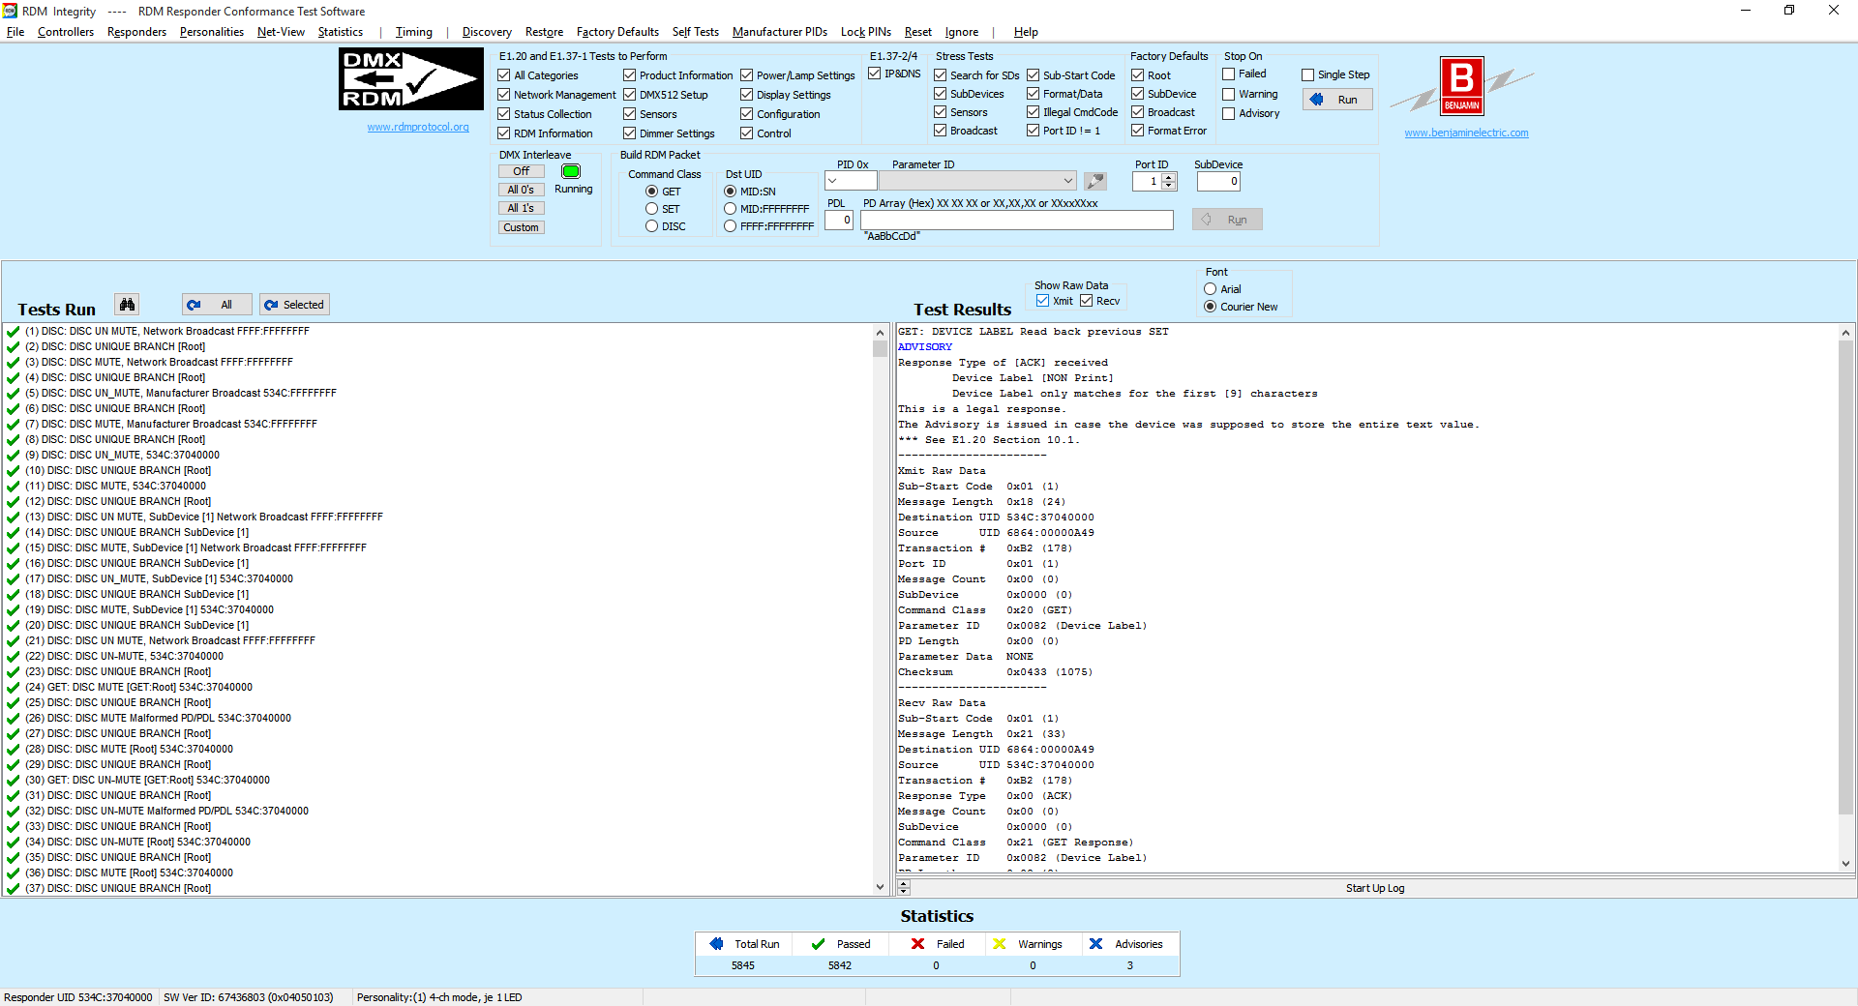Click the tool icon beside Parameter ID
This screenshot has height=1006, width=1858.
tap(1095, 181)
